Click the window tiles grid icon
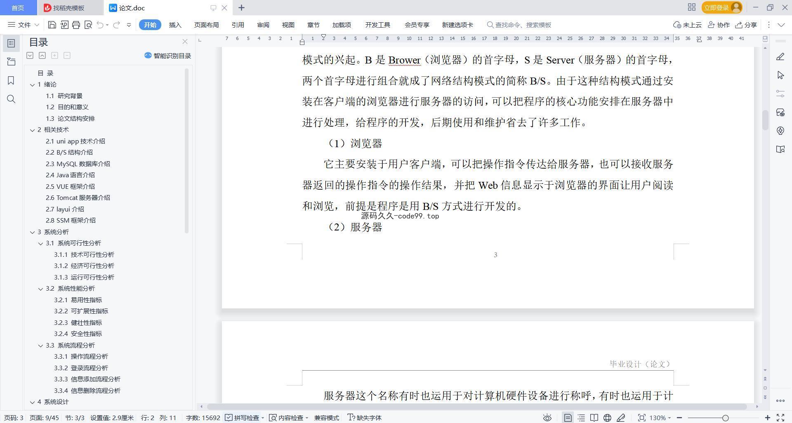This screenshot has height=423, width=792. tap(692, 7)
